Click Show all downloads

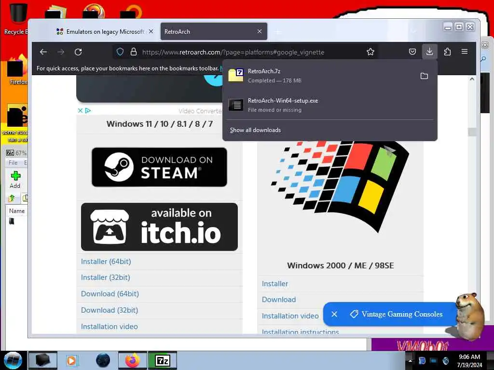pos(255,130)
